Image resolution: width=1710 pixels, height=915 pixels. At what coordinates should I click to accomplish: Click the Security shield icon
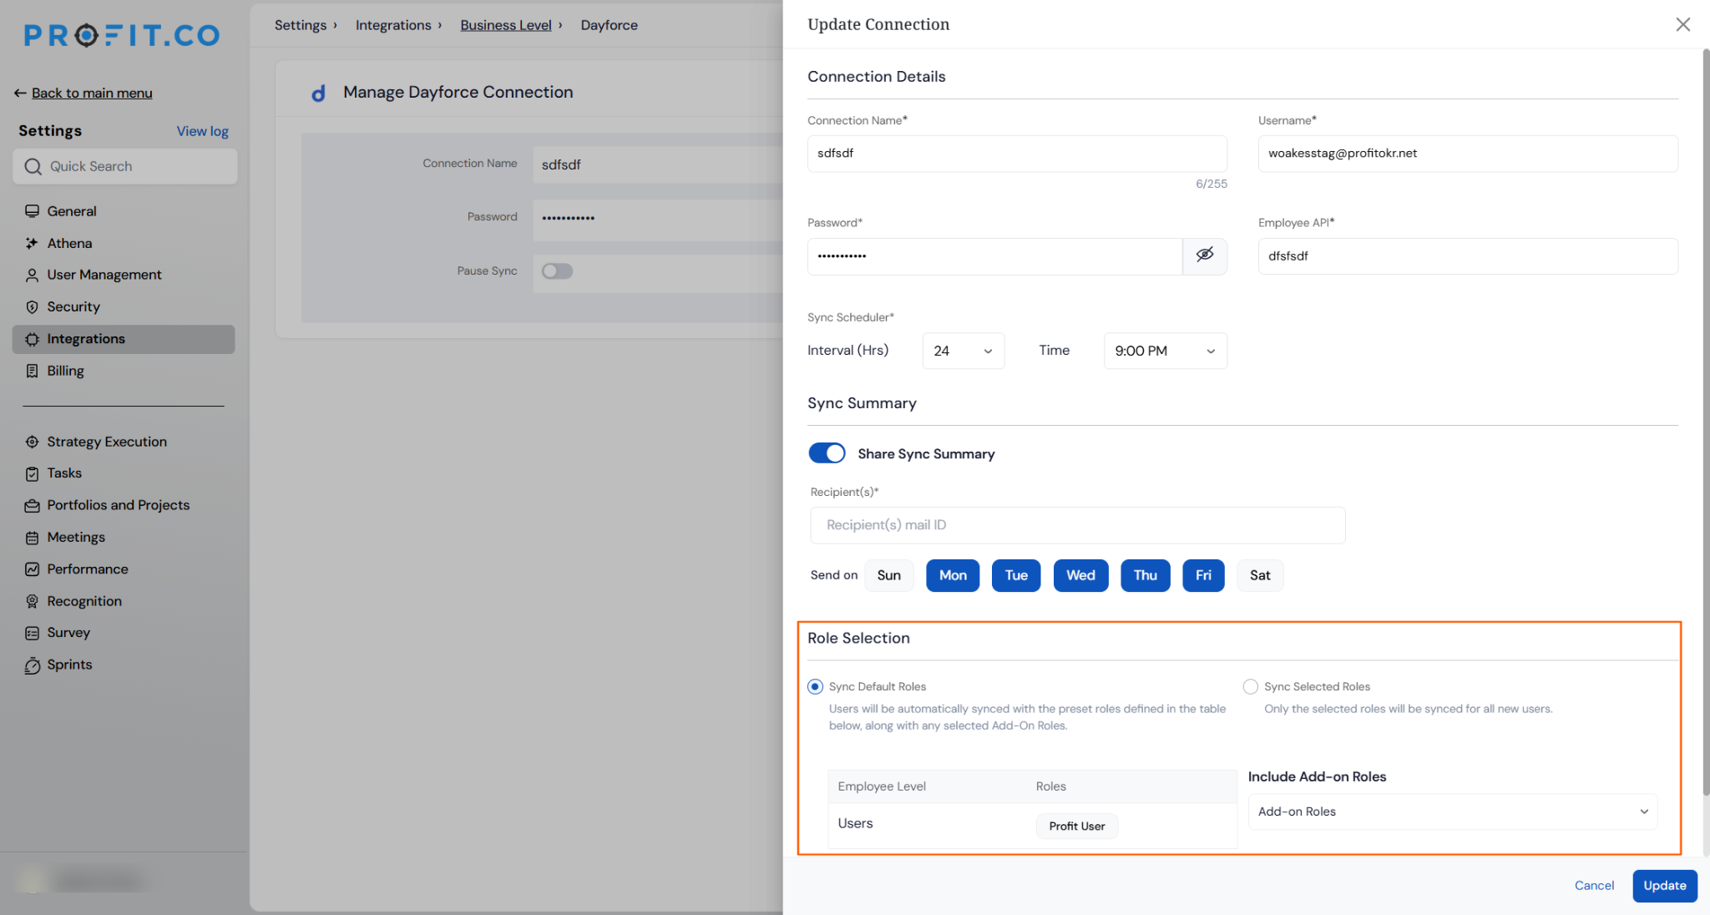pyautogui.click(x=32, y=307)
